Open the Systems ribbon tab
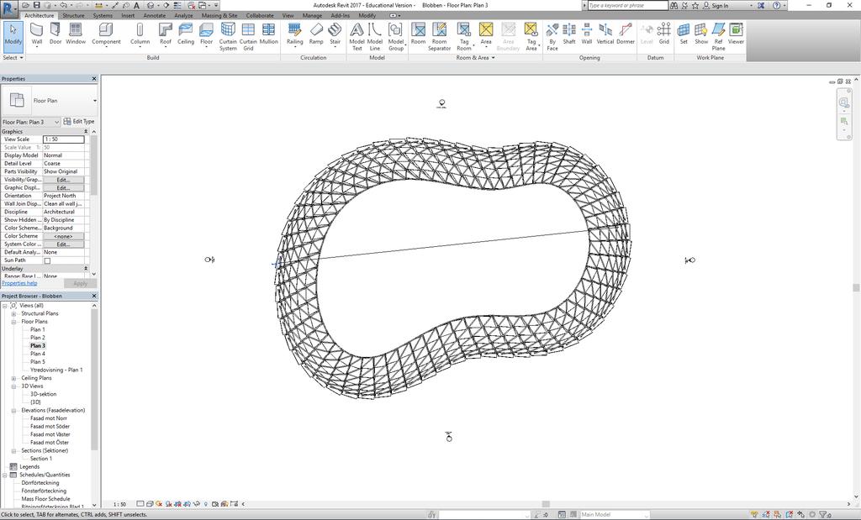The image size is (861, 520). click(x=103, y=15)
